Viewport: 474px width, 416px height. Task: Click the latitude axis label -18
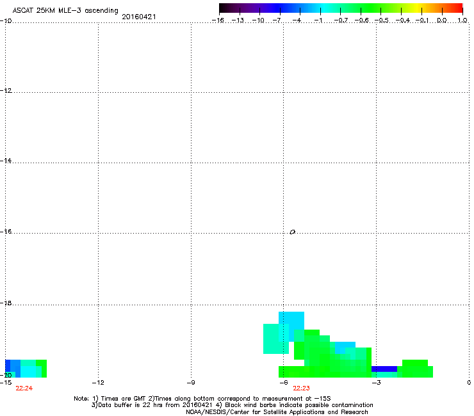[x=6, y=303]
